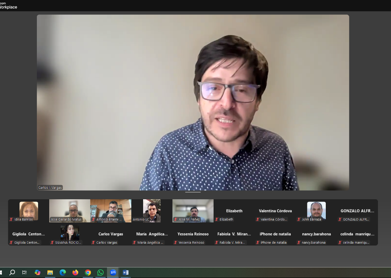Viewport: 391px width, 278px height.
Task: Select John Barraza profile photo thumbnail
Action: (316, 211)
